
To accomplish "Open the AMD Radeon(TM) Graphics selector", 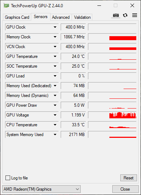I will coord(41,189).
